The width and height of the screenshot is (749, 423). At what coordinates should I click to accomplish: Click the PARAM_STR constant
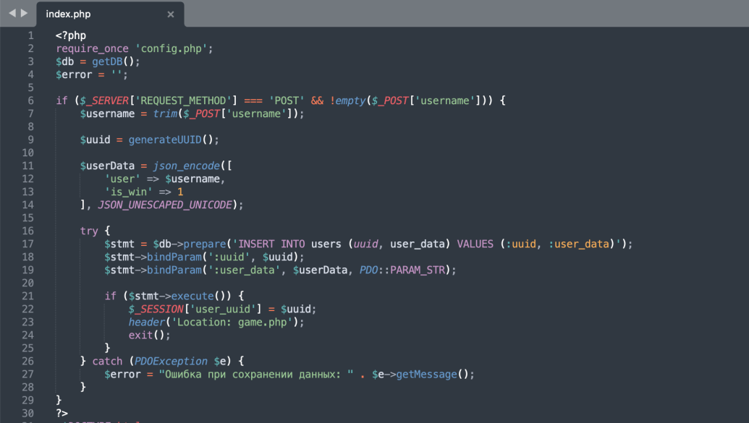(418, 270)
